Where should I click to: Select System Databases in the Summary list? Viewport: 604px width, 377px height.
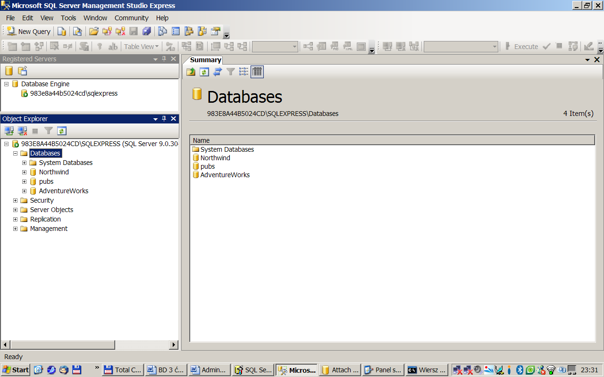[227, 149]
